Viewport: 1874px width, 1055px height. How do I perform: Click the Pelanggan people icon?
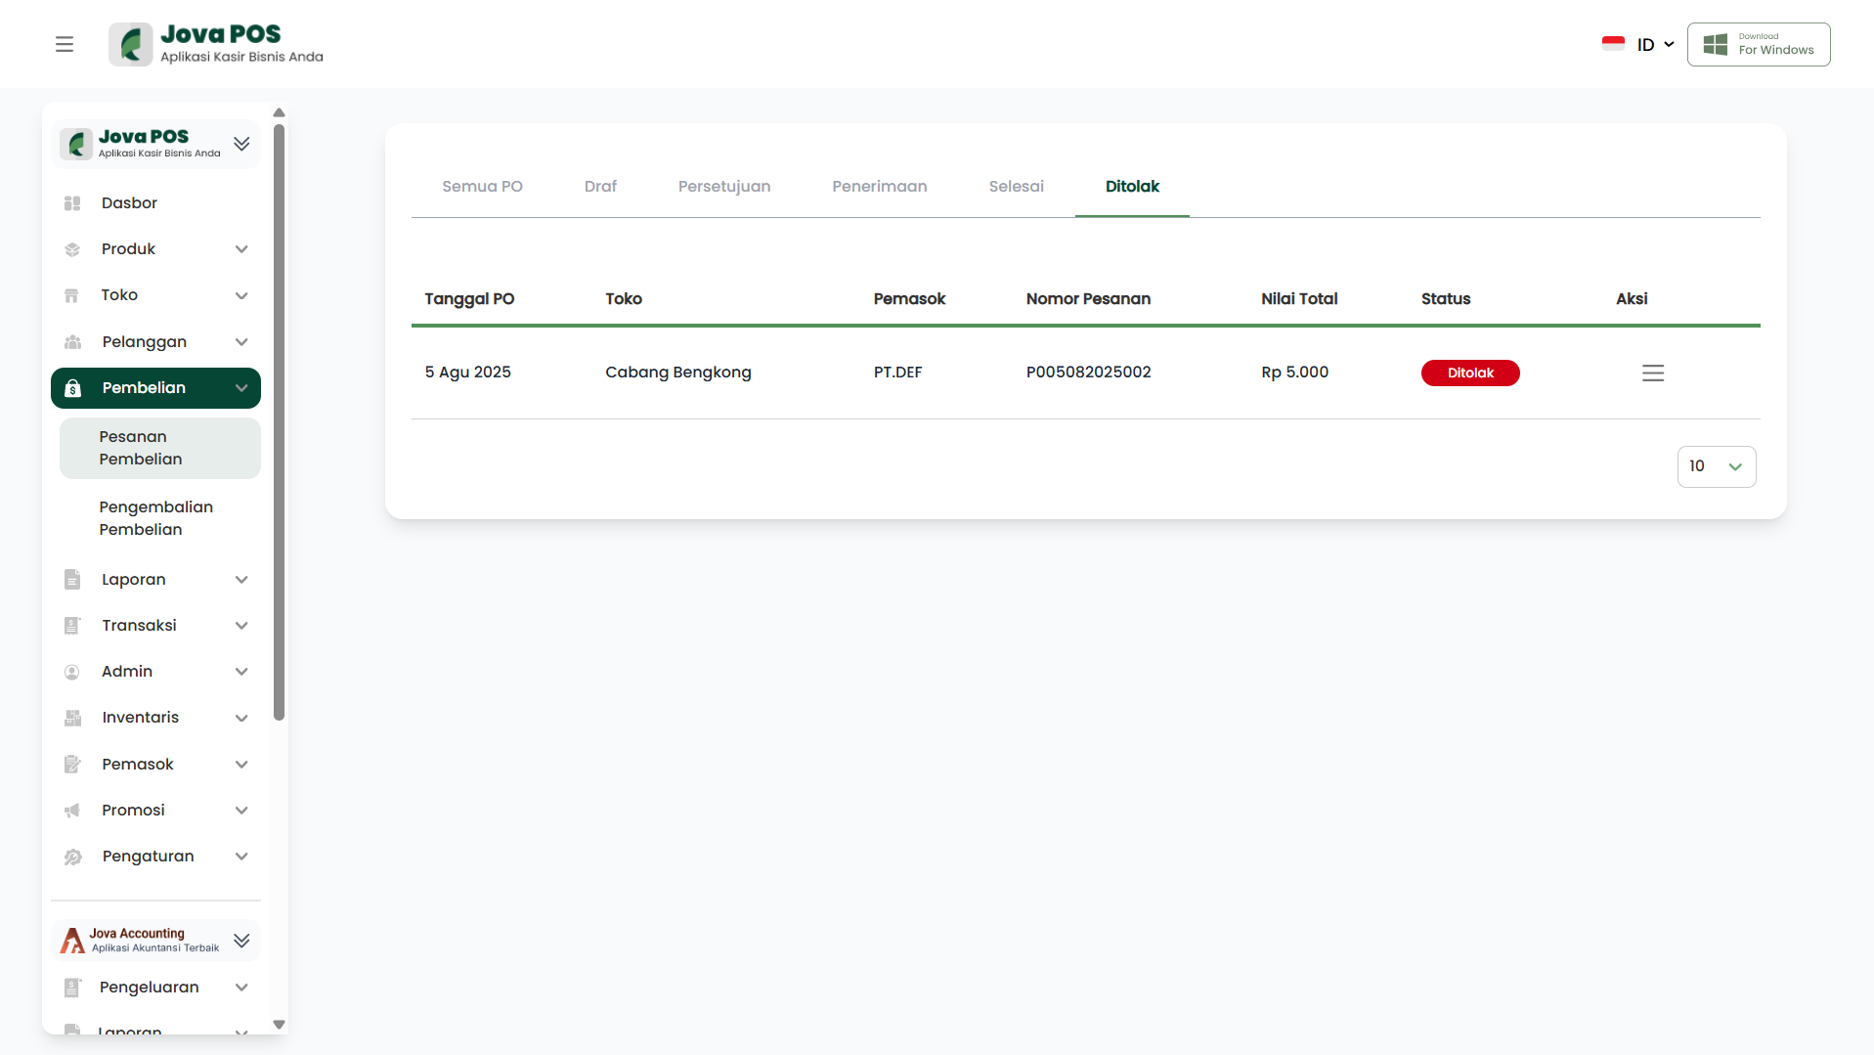72,342
